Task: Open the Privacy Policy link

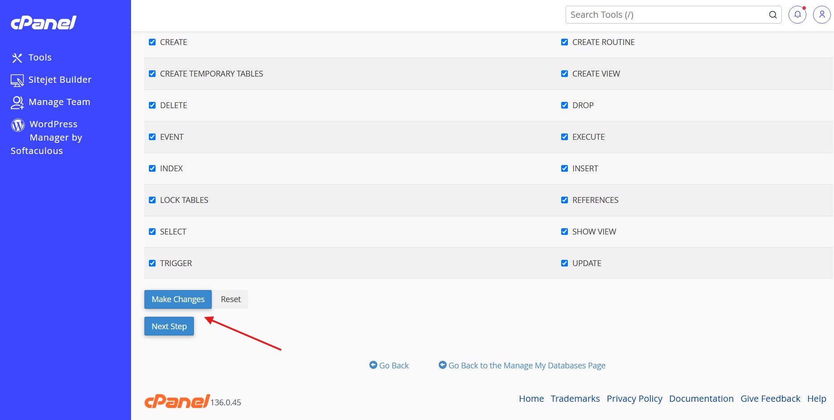Action: click(634, 399)
